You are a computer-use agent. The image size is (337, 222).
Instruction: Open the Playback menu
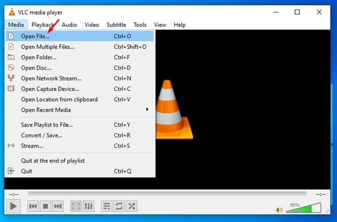click(x=44, y=25)
